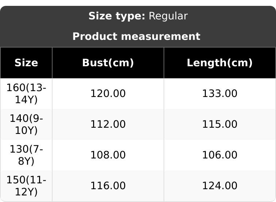
Task: Click the 124.00 length value
Action: pyautogui.click(x=220, y=186)
